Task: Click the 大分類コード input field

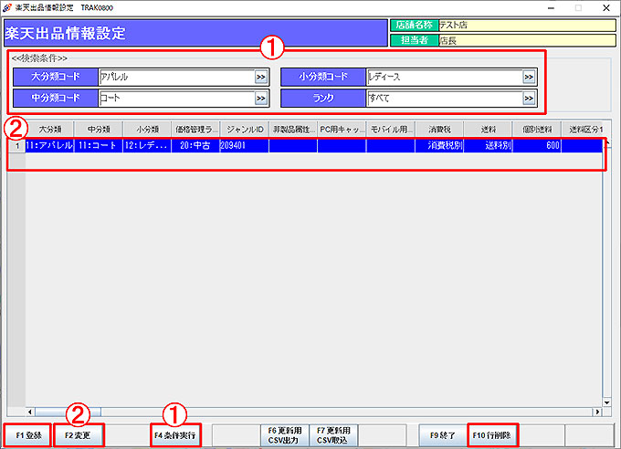Action: pos(174,78)
